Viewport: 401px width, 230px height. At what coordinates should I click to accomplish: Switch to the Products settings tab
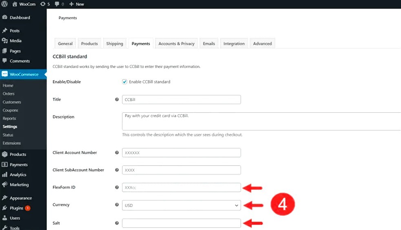coord(89,44)
